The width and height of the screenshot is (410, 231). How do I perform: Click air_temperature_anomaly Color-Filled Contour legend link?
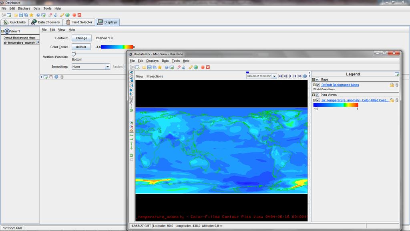pos(355,100)
